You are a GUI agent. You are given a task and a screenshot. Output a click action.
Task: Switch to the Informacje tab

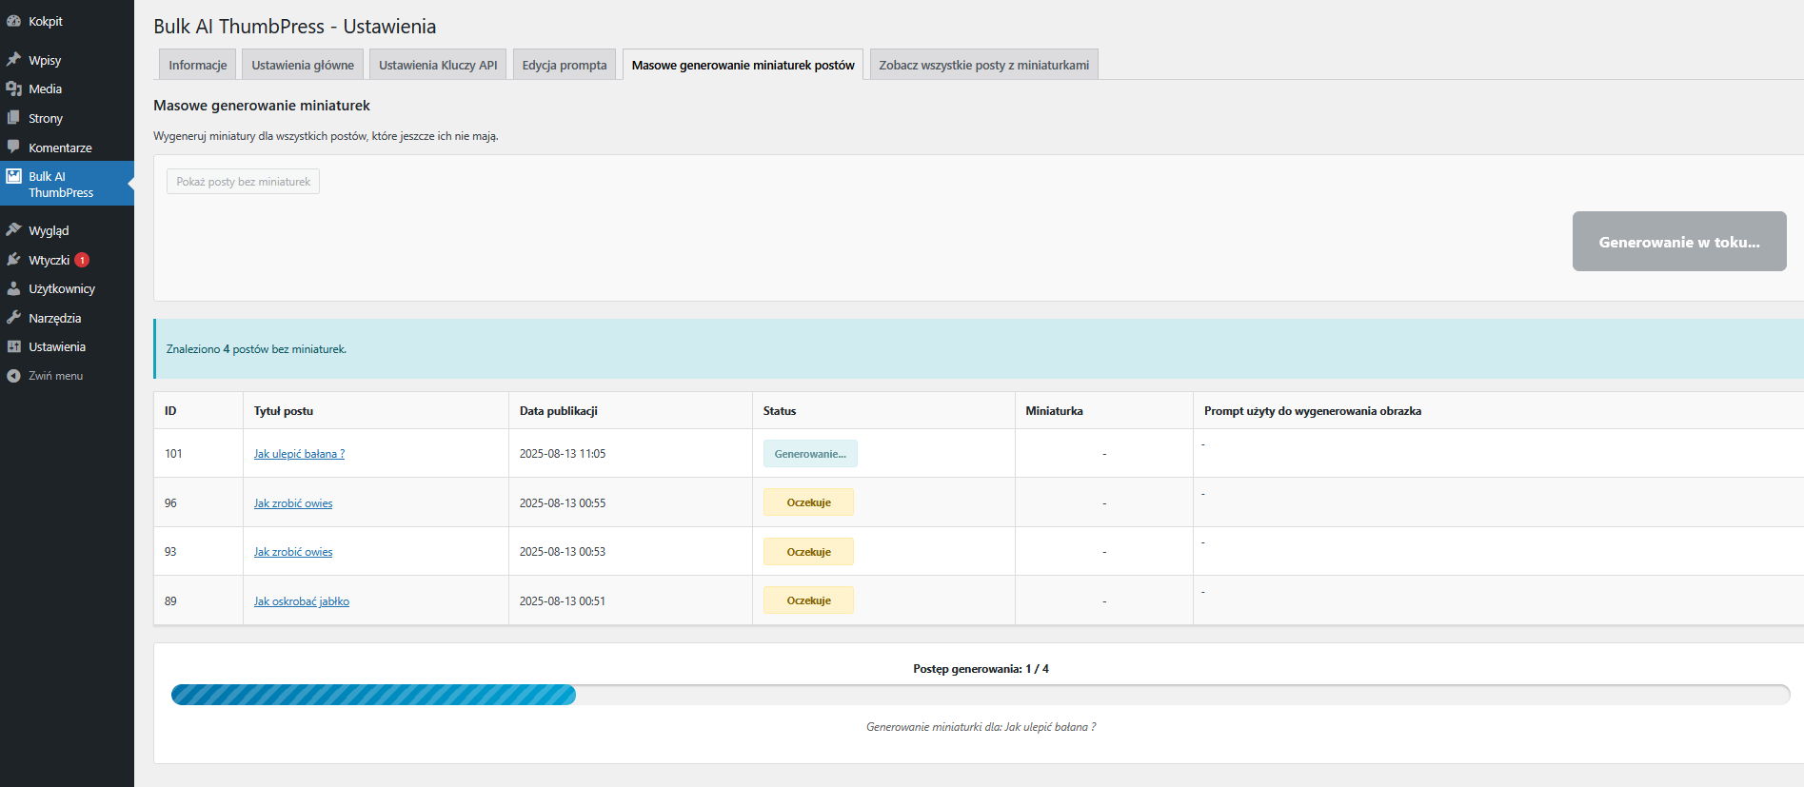point(197,65)
